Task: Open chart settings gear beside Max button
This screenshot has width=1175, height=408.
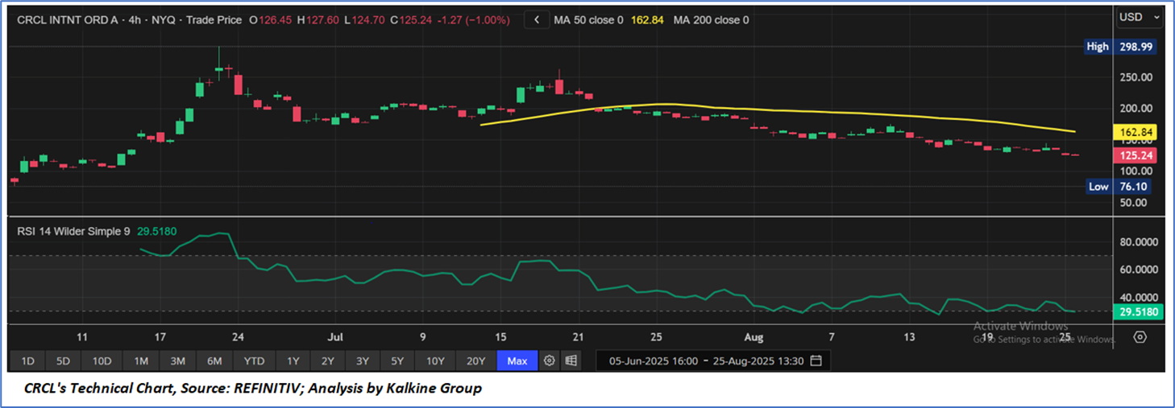Action: (x=550, y=361)
